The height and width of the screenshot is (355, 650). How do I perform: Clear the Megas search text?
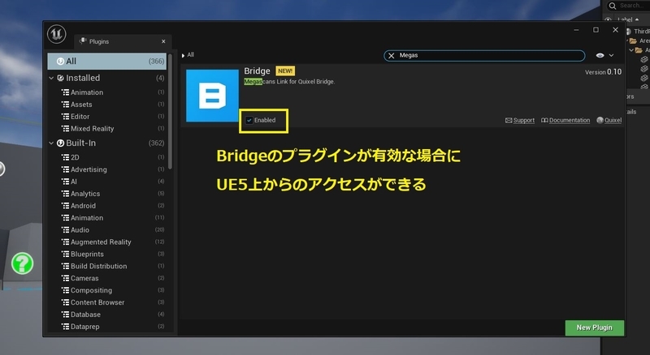pos(391,55)
